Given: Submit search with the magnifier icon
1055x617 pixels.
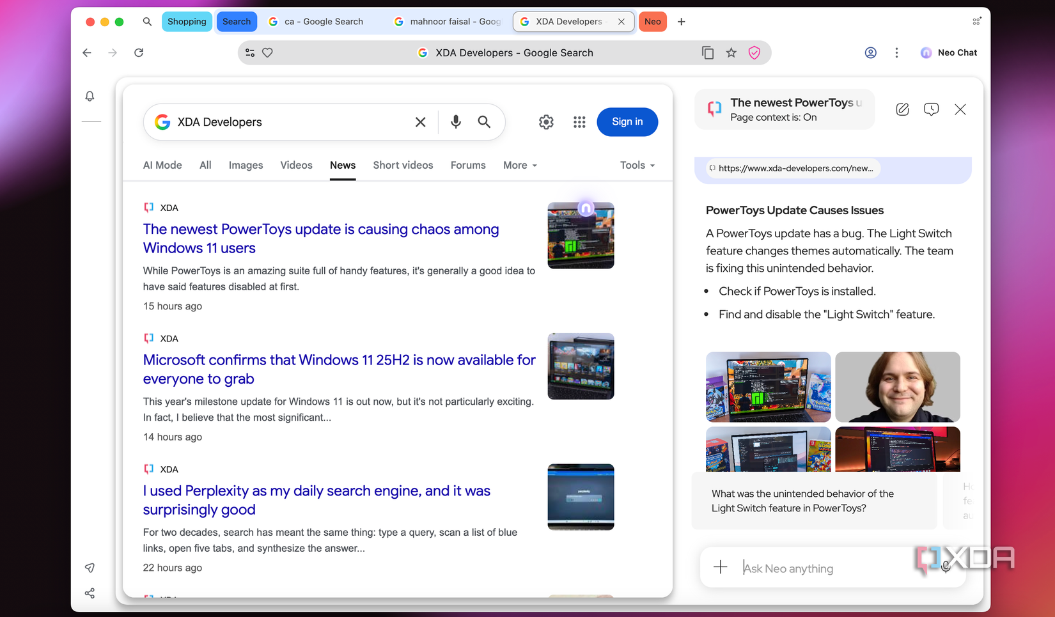Looking at the screenshot, I should [x=484, y=122].
